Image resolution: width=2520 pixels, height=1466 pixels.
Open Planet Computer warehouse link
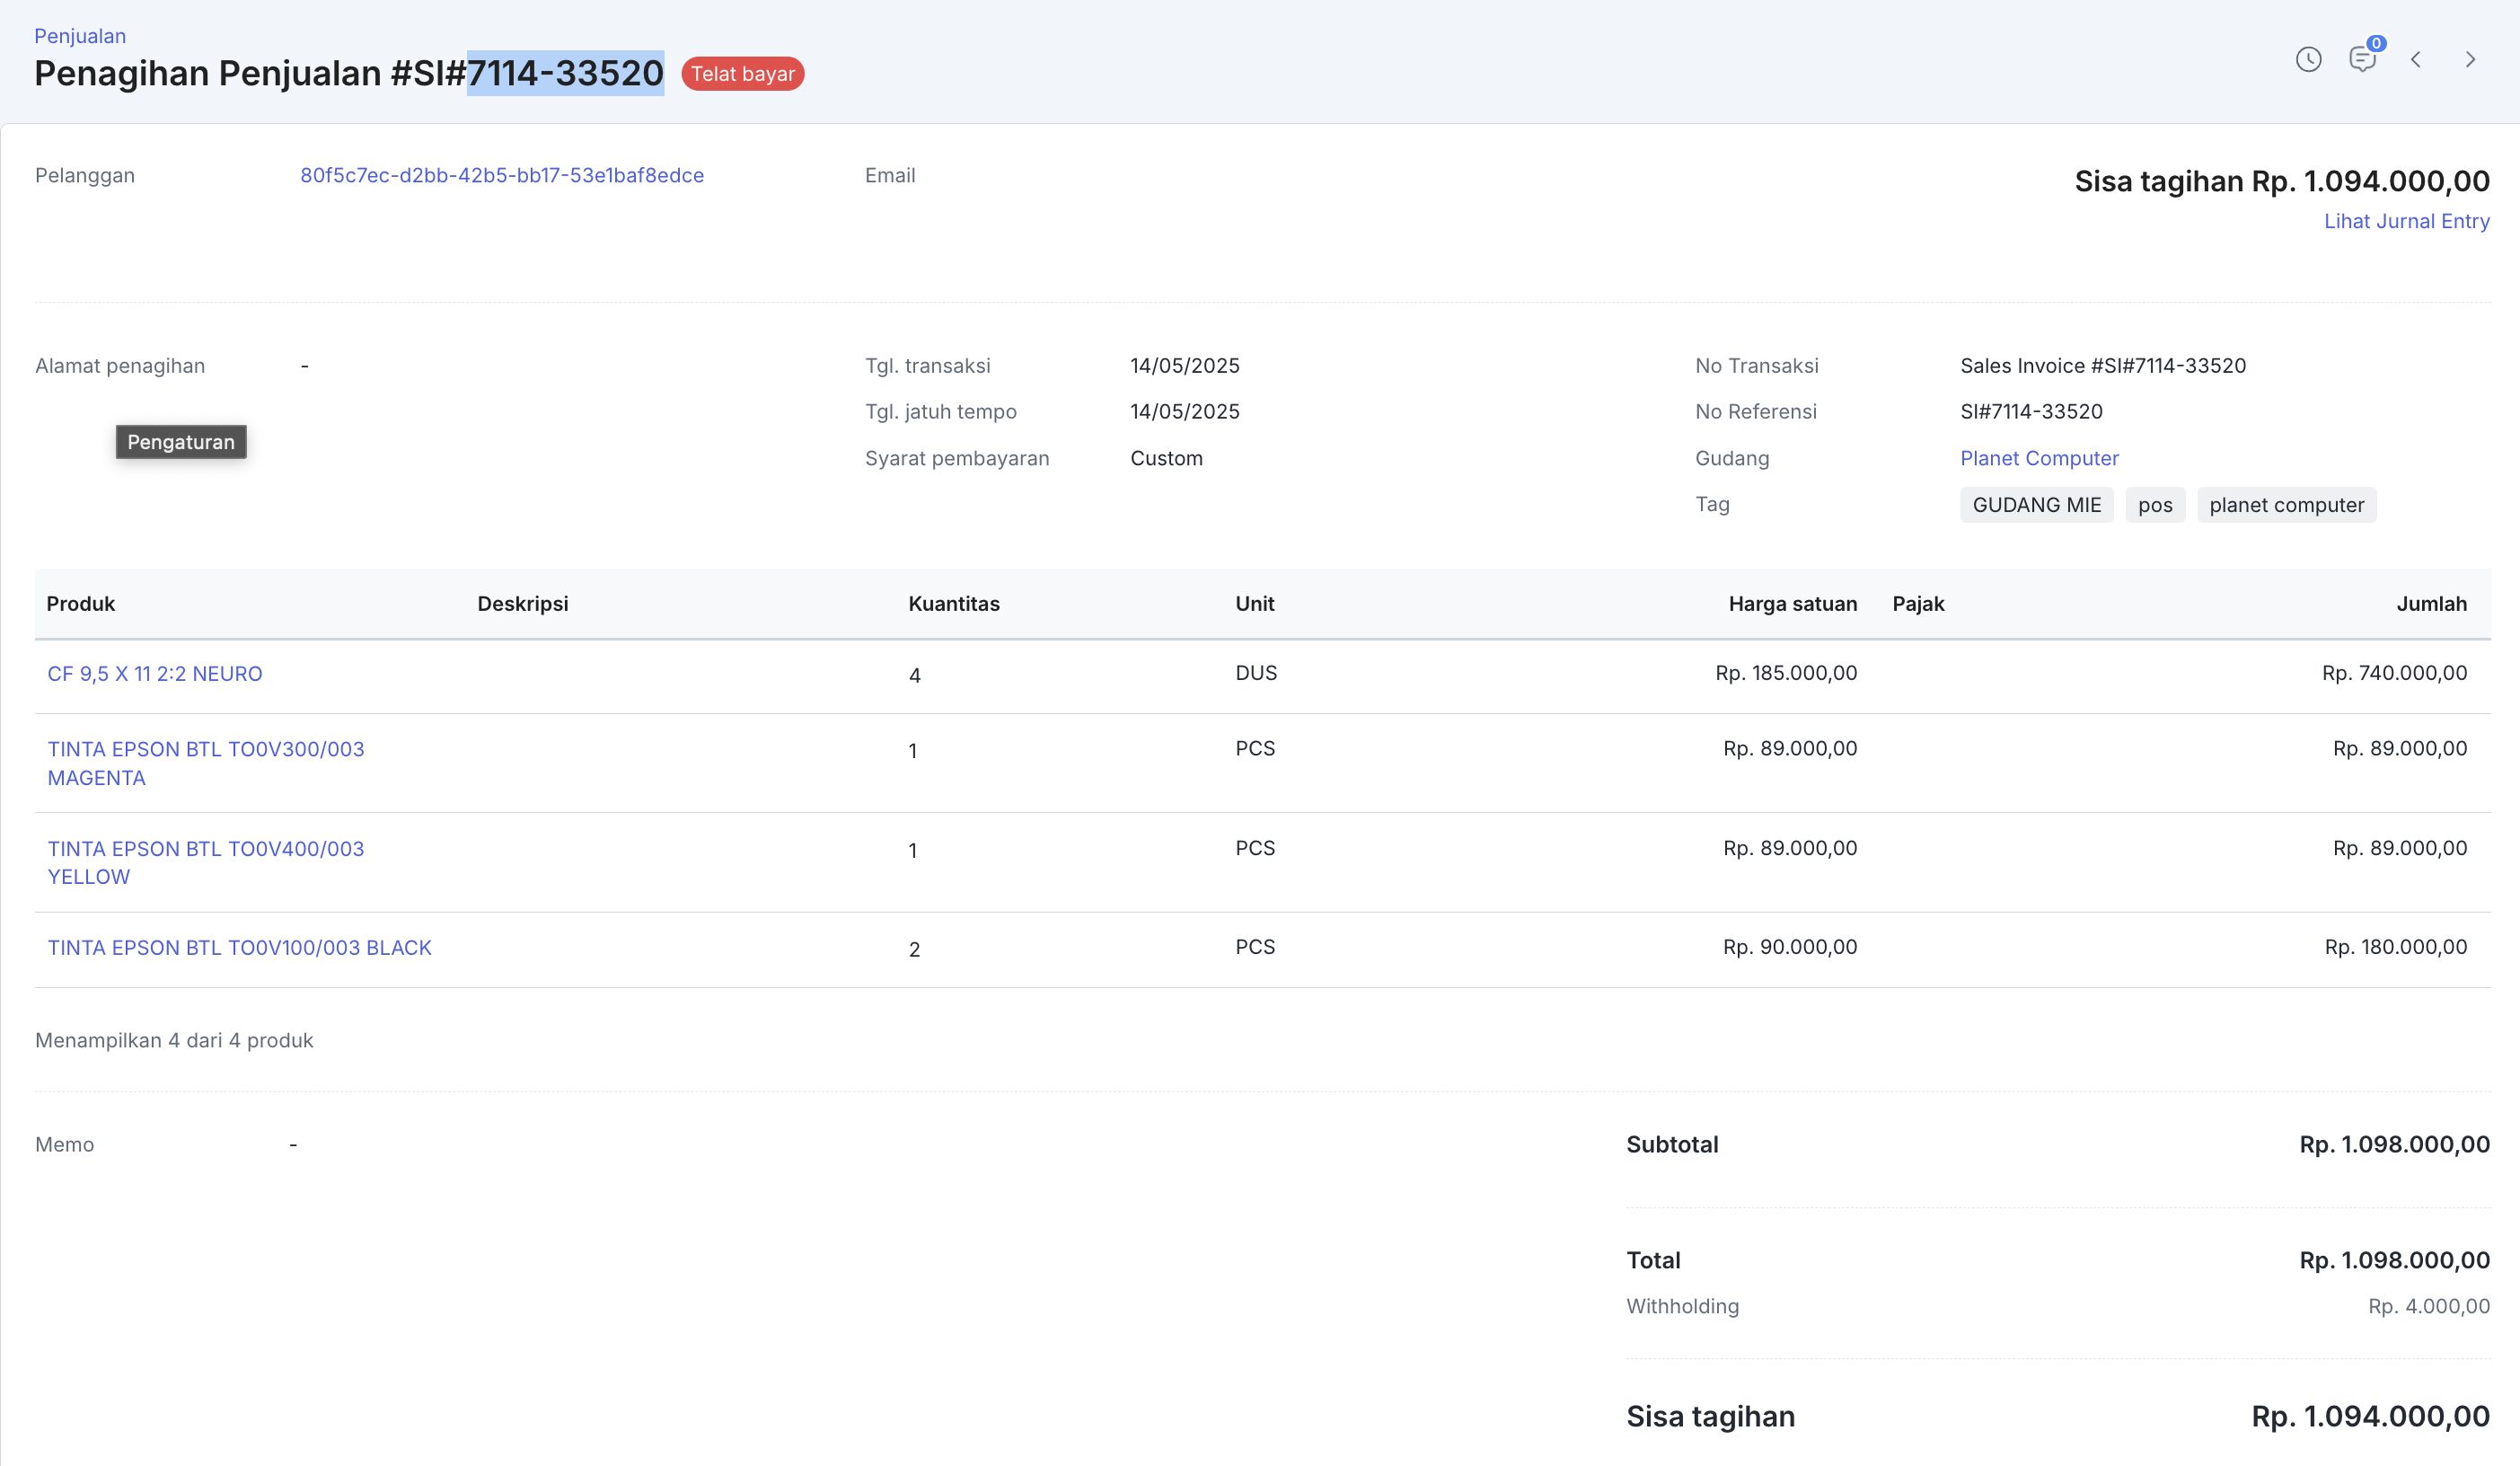pyautogui.click(x=2039, y=458)
